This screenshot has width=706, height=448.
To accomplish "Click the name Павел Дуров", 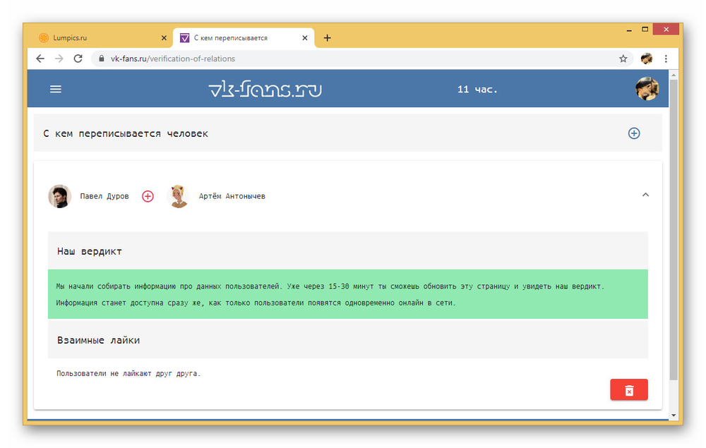I will tap(104, 196).
